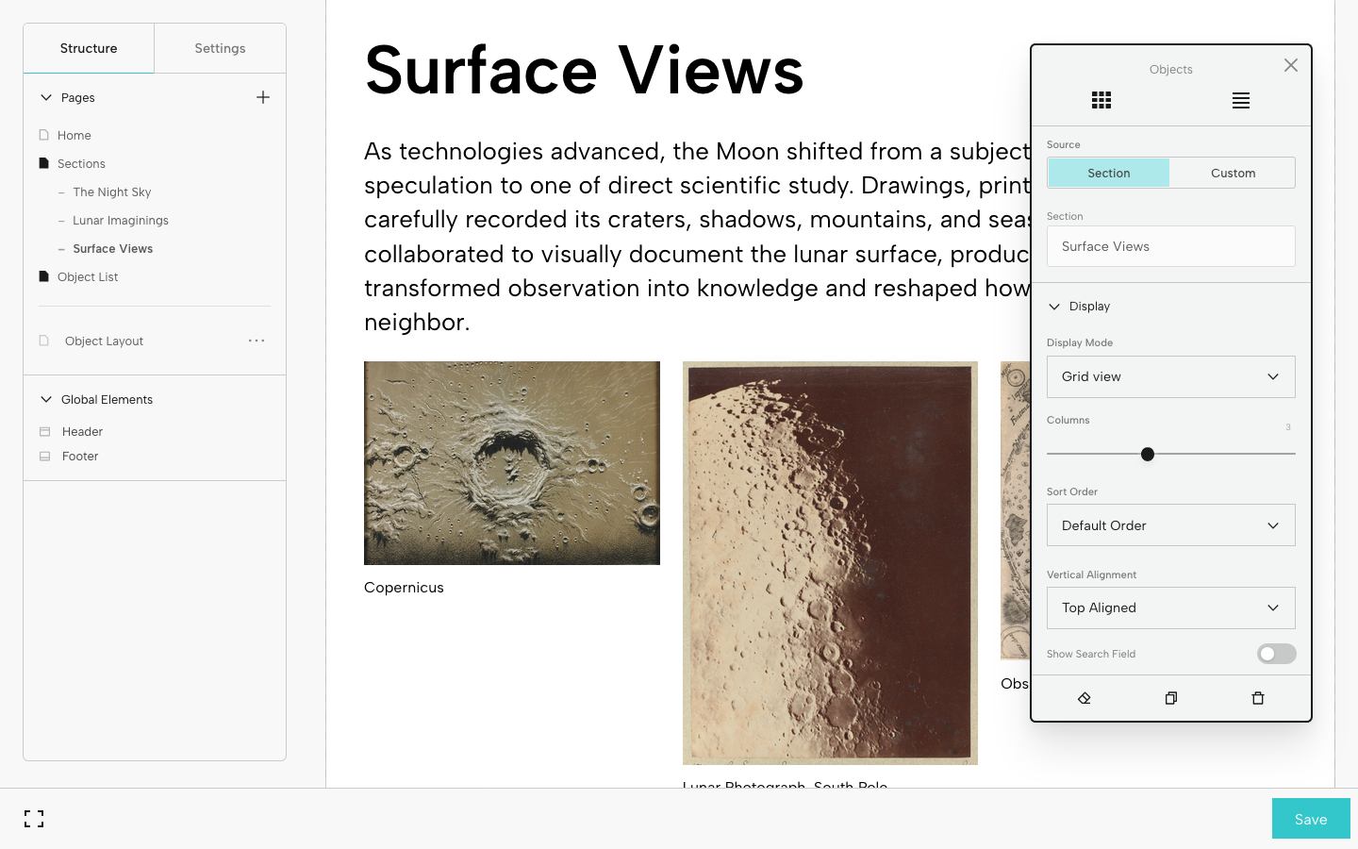Open the Sort Order dropdown

coord(1170,525)
